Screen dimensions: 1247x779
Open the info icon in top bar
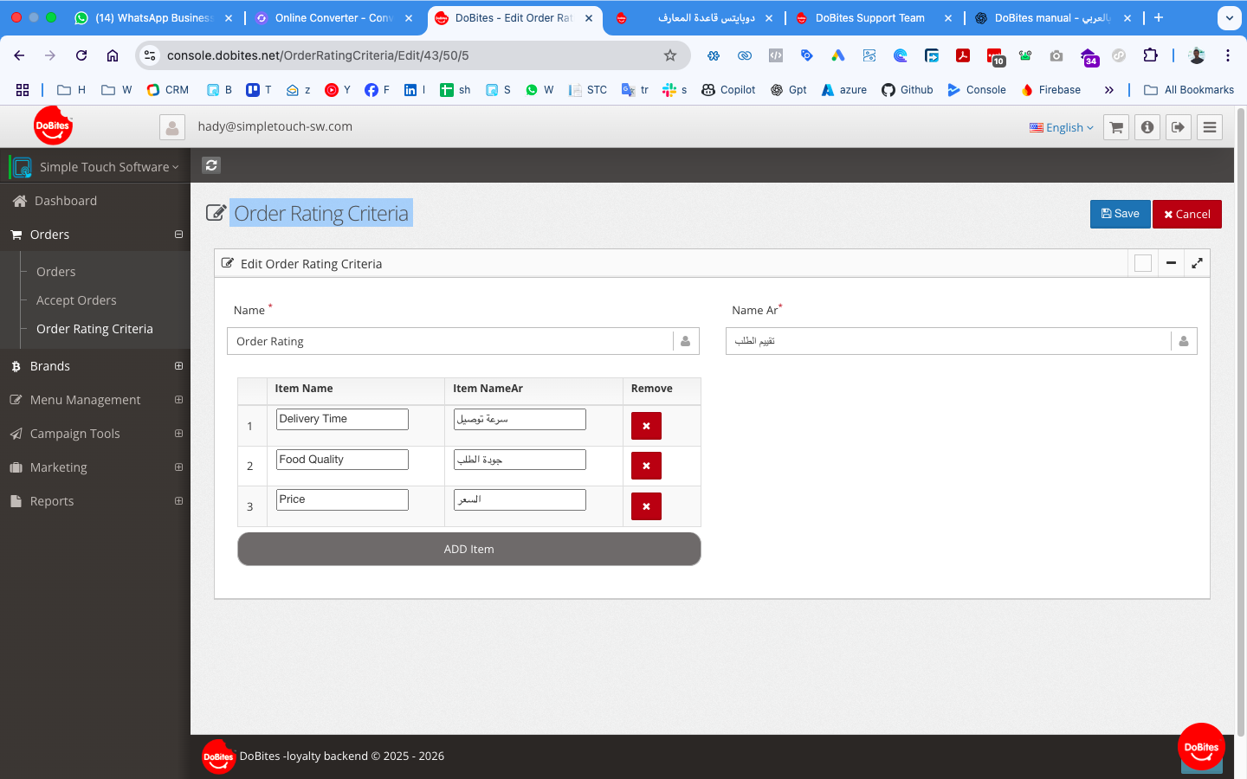[1147, 127]
